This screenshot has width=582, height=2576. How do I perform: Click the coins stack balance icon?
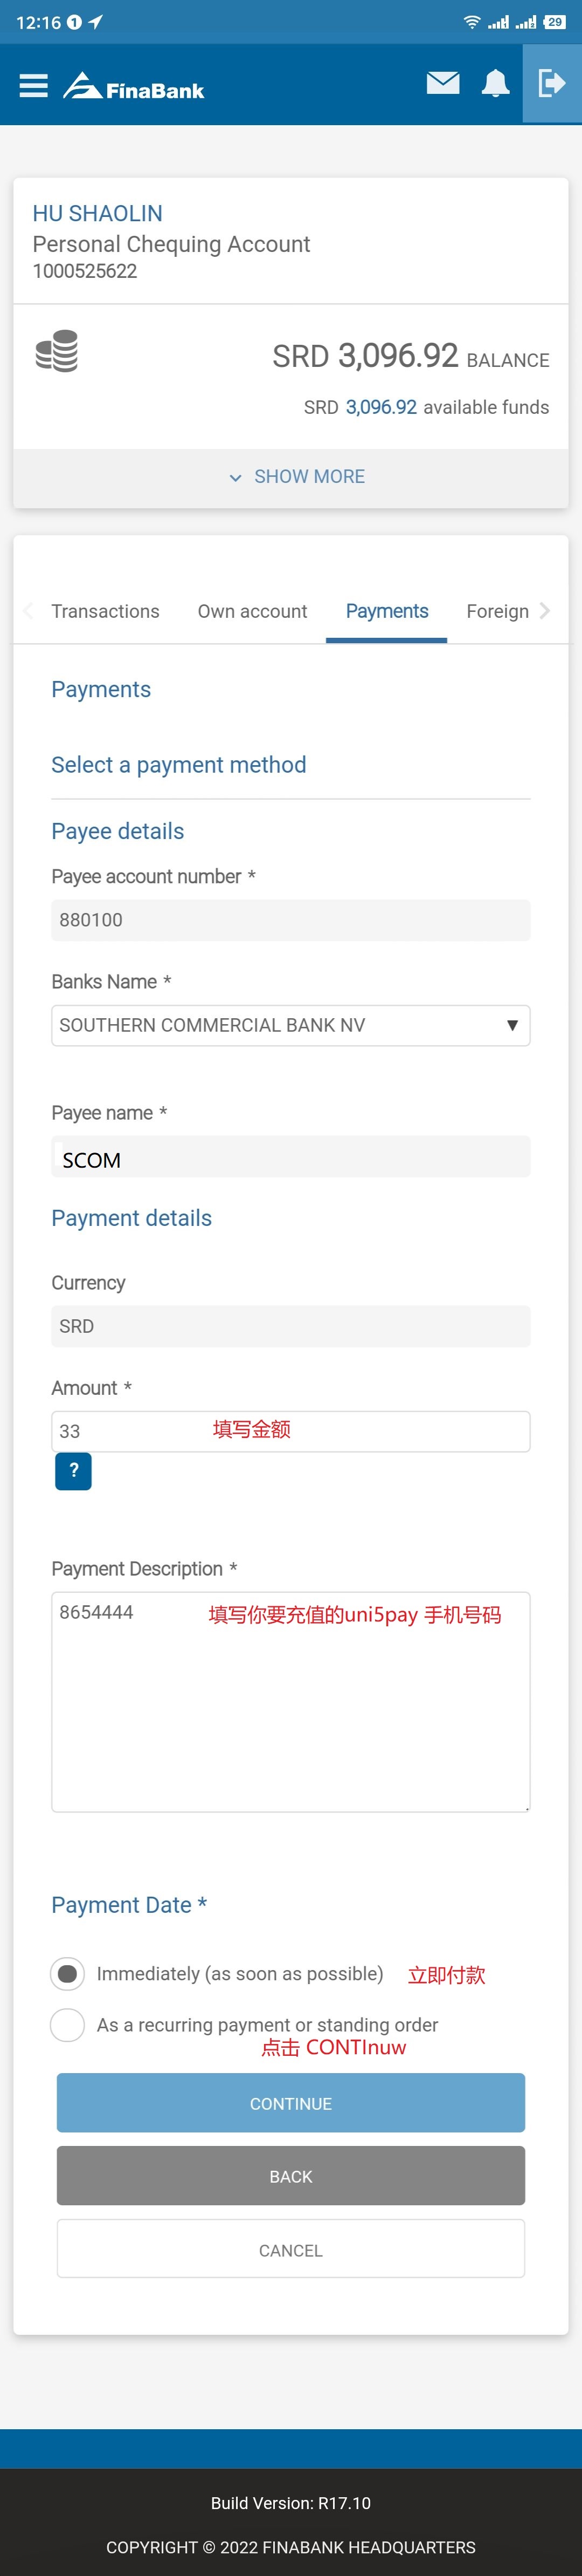point(57,351)
